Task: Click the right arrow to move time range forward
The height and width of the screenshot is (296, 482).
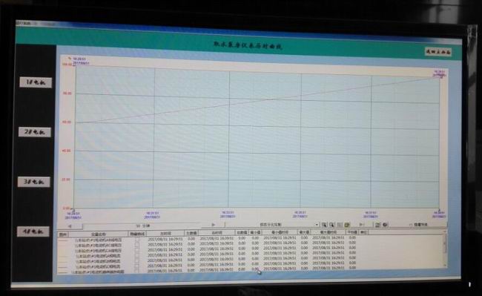Action: click(214, 225)
